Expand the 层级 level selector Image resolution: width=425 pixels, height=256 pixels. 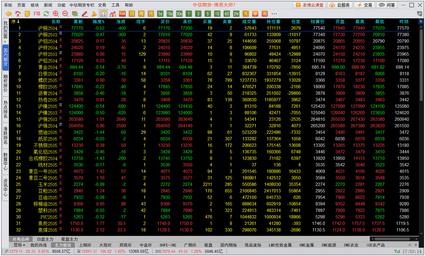[19, 245]
